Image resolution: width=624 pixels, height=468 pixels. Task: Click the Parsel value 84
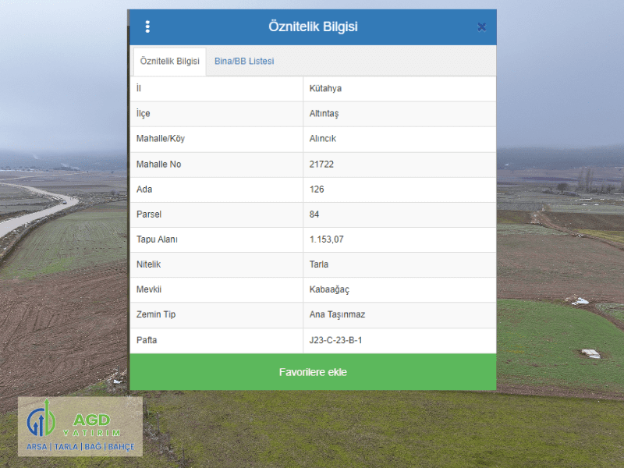coord(314,214)
